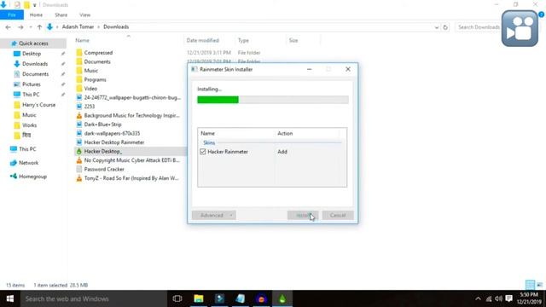Open the quick access toolbar customize dropdown
Viewport: 546px width, 307px height.
pyautogui.click(x=34, y=5)
